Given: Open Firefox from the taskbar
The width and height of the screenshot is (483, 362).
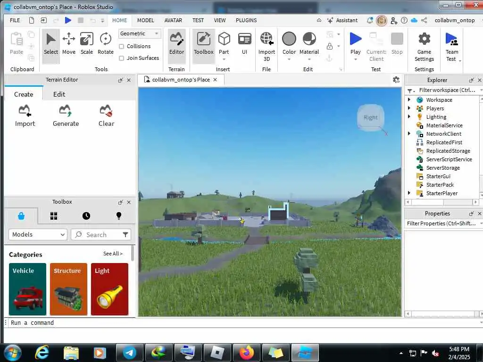Looking at the screenshot, I should pyautogui.click(x=247, y=353).
